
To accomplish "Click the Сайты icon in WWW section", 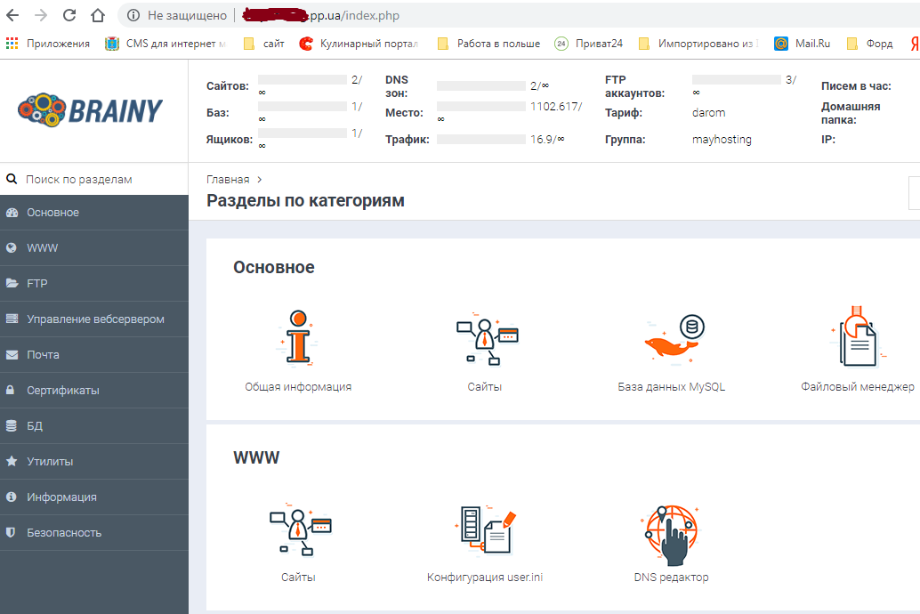I will click(298, 531).
